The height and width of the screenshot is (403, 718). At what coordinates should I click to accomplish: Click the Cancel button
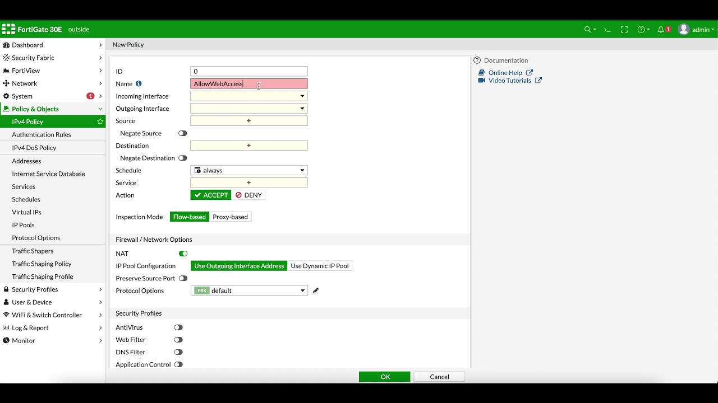pyautogui.click(x=439, y=377)
